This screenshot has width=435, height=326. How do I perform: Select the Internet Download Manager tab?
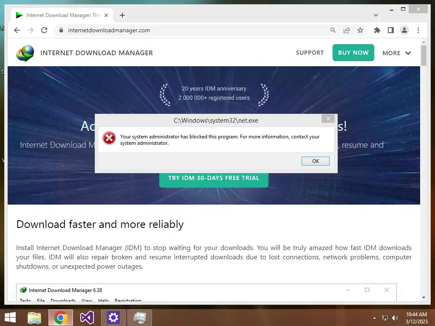click(62, 15)
